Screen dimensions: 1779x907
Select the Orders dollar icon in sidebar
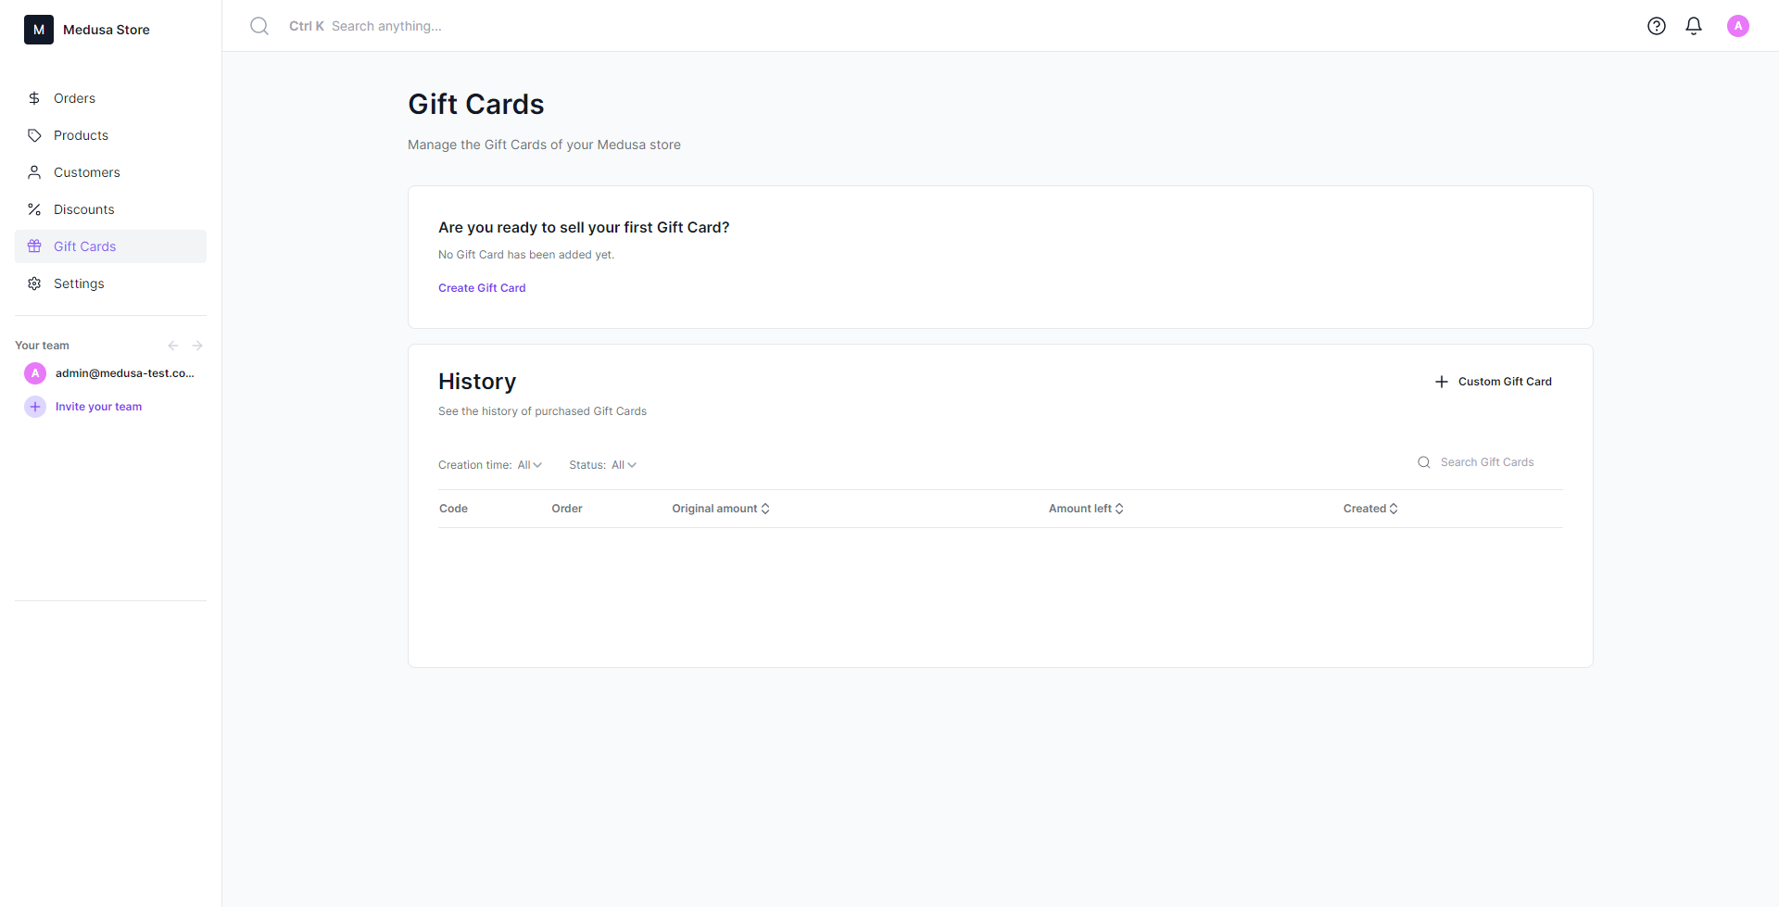point(34,98)
